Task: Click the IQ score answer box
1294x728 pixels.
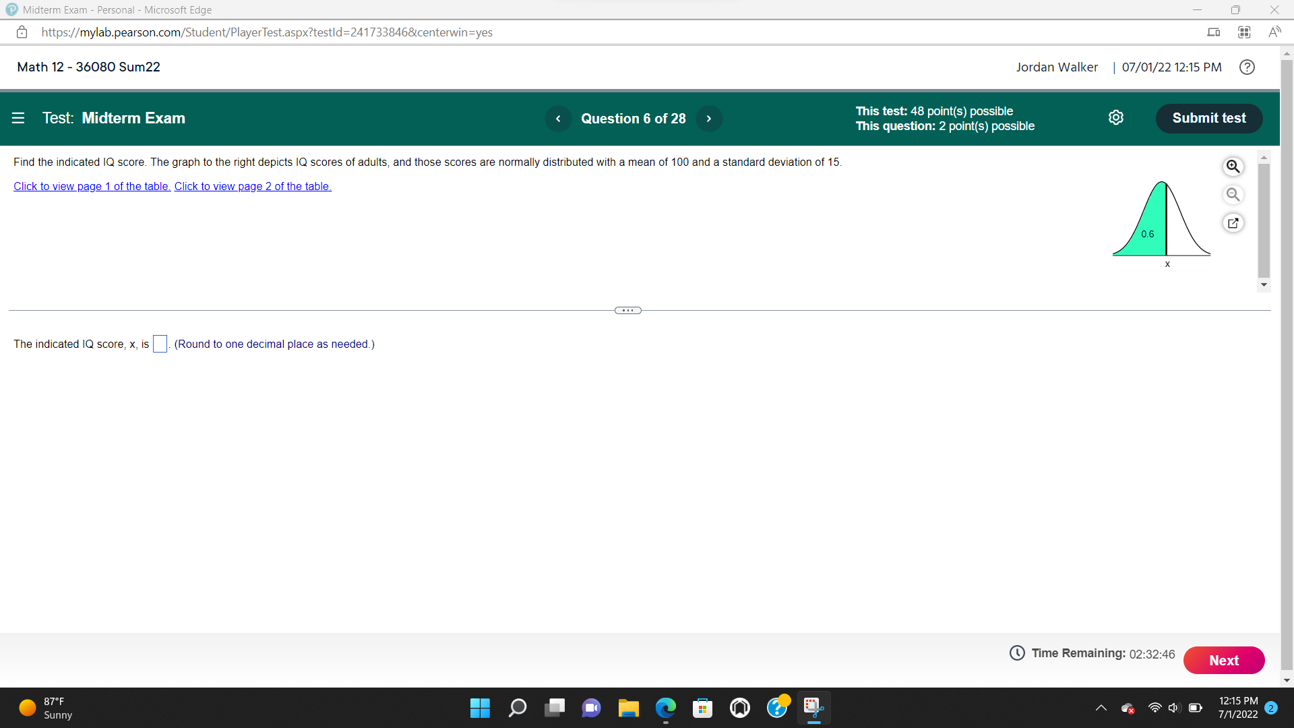Action: [160, 344]
